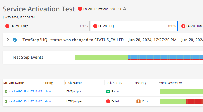Click the green segment of Test Step Events
203x112 pixels.
101,57
